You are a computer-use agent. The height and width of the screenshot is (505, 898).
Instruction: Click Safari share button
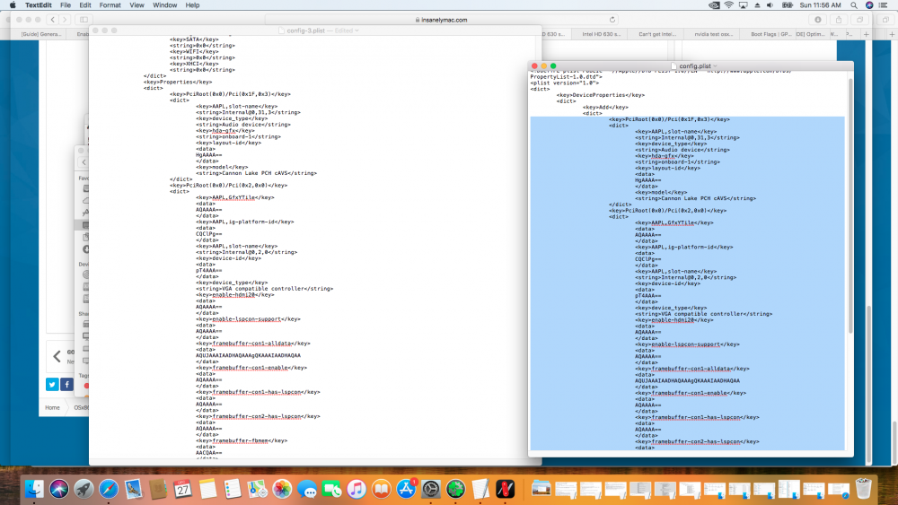coord(839,20)
